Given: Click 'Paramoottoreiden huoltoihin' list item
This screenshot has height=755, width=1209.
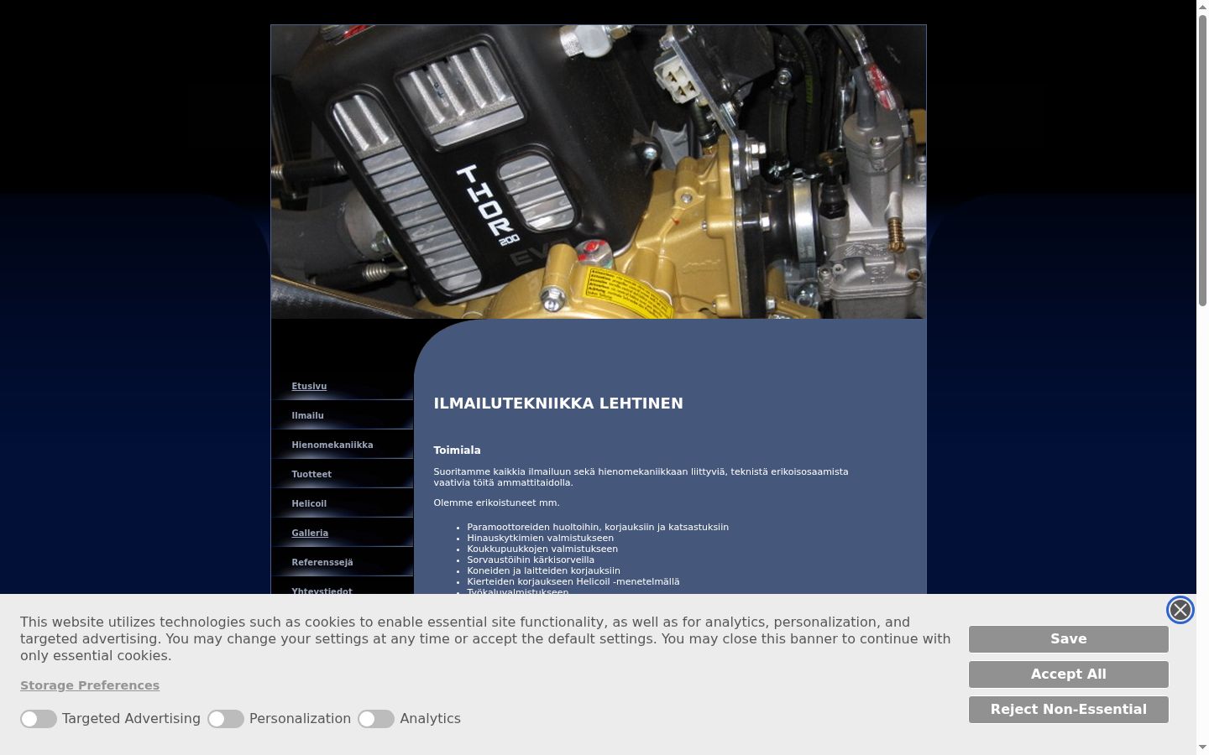Looking at the screenshot, I should (598, 528).
